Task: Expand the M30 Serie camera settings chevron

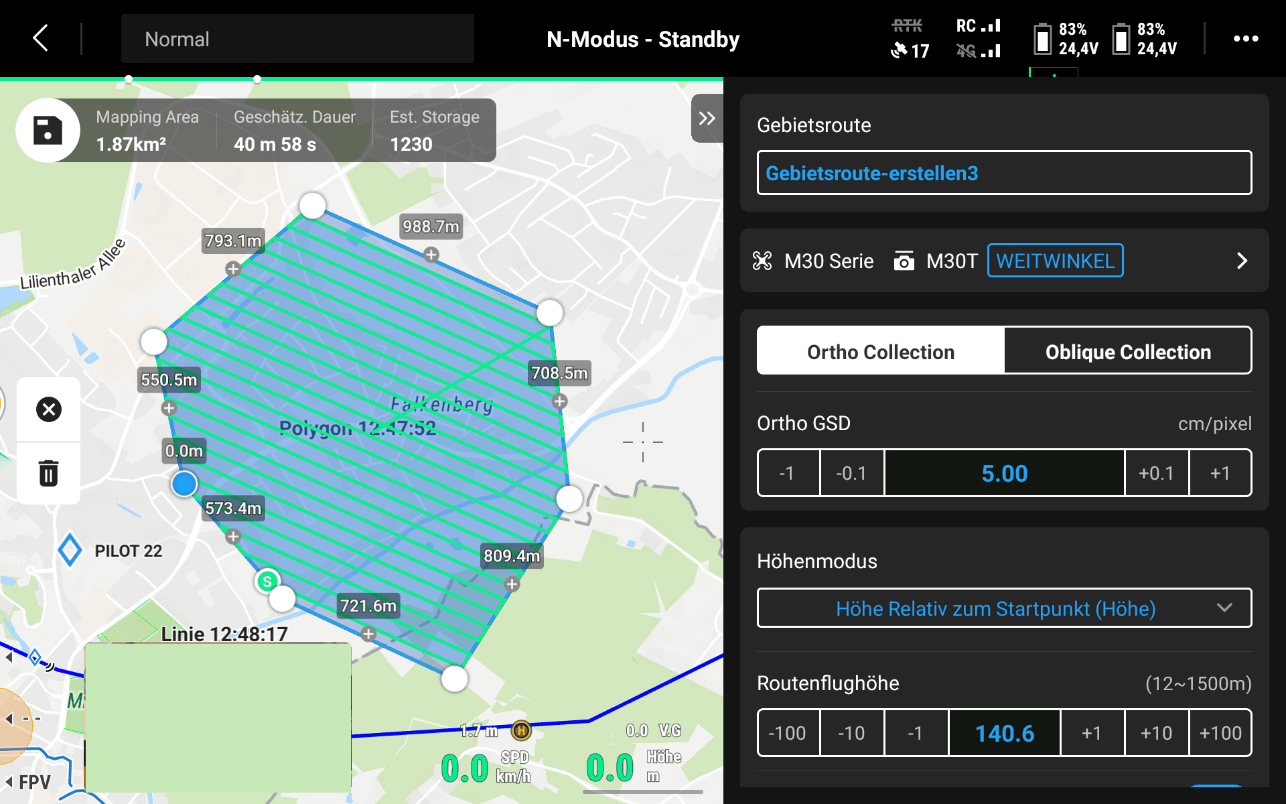Action: point(1242,261)
